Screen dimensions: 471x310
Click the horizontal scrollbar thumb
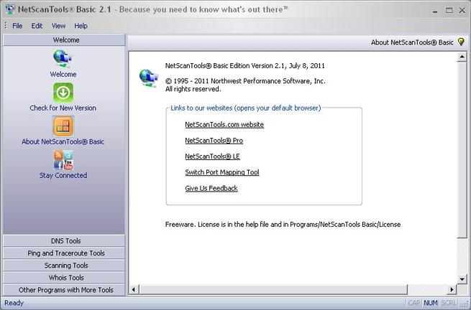click(273, 290)
